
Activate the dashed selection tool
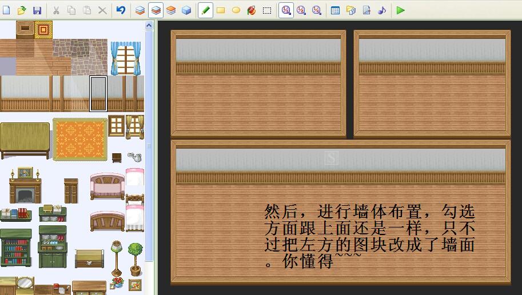click(267, 10)
